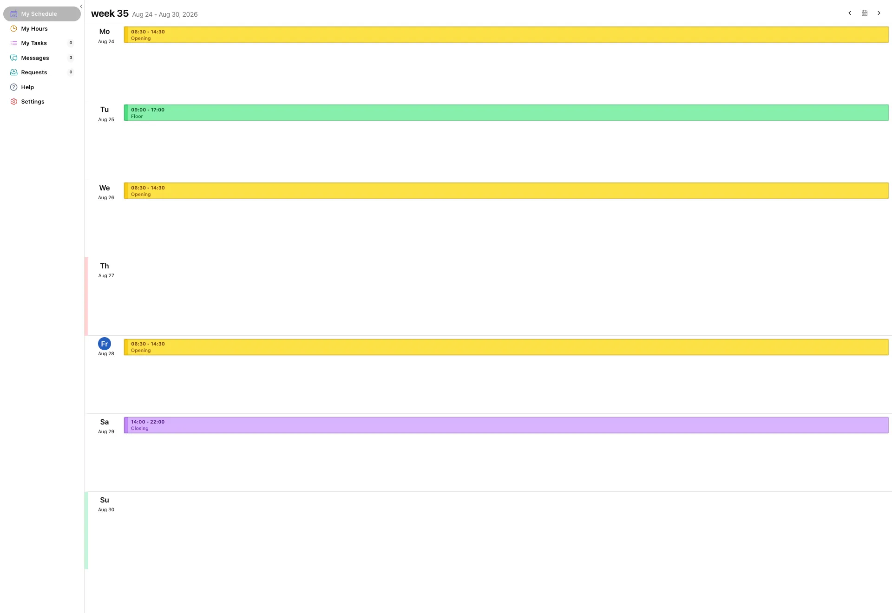
Task: Click the Aug 24 - Aug 30, 2026 date range
Action: 165,14
